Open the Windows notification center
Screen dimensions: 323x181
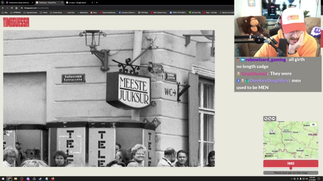click(x=319, y=179)
